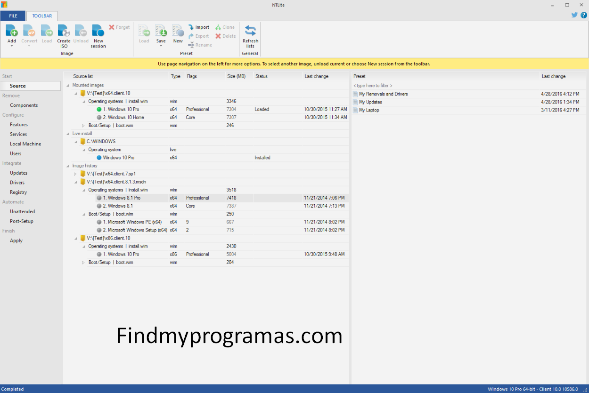Go to the Source page

[31, 86]
